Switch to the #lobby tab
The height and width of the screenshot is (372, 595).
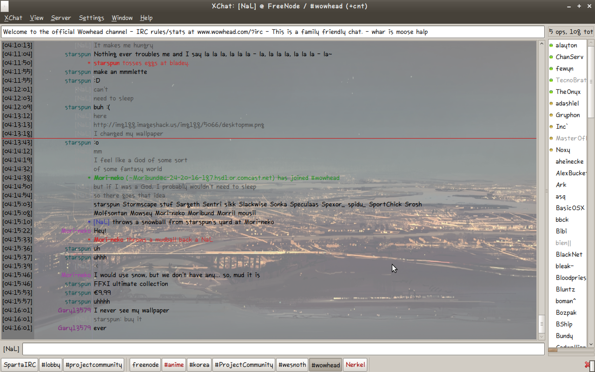[x=51, y=365]
